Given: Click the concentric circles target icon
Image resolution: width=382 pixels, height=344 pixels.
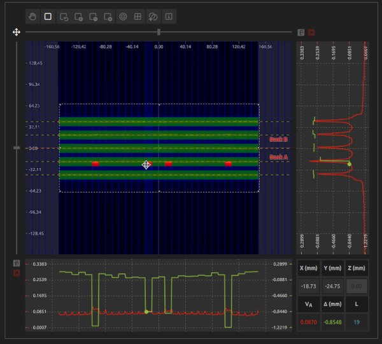Looking at the screenshot, I should [124, 17].
